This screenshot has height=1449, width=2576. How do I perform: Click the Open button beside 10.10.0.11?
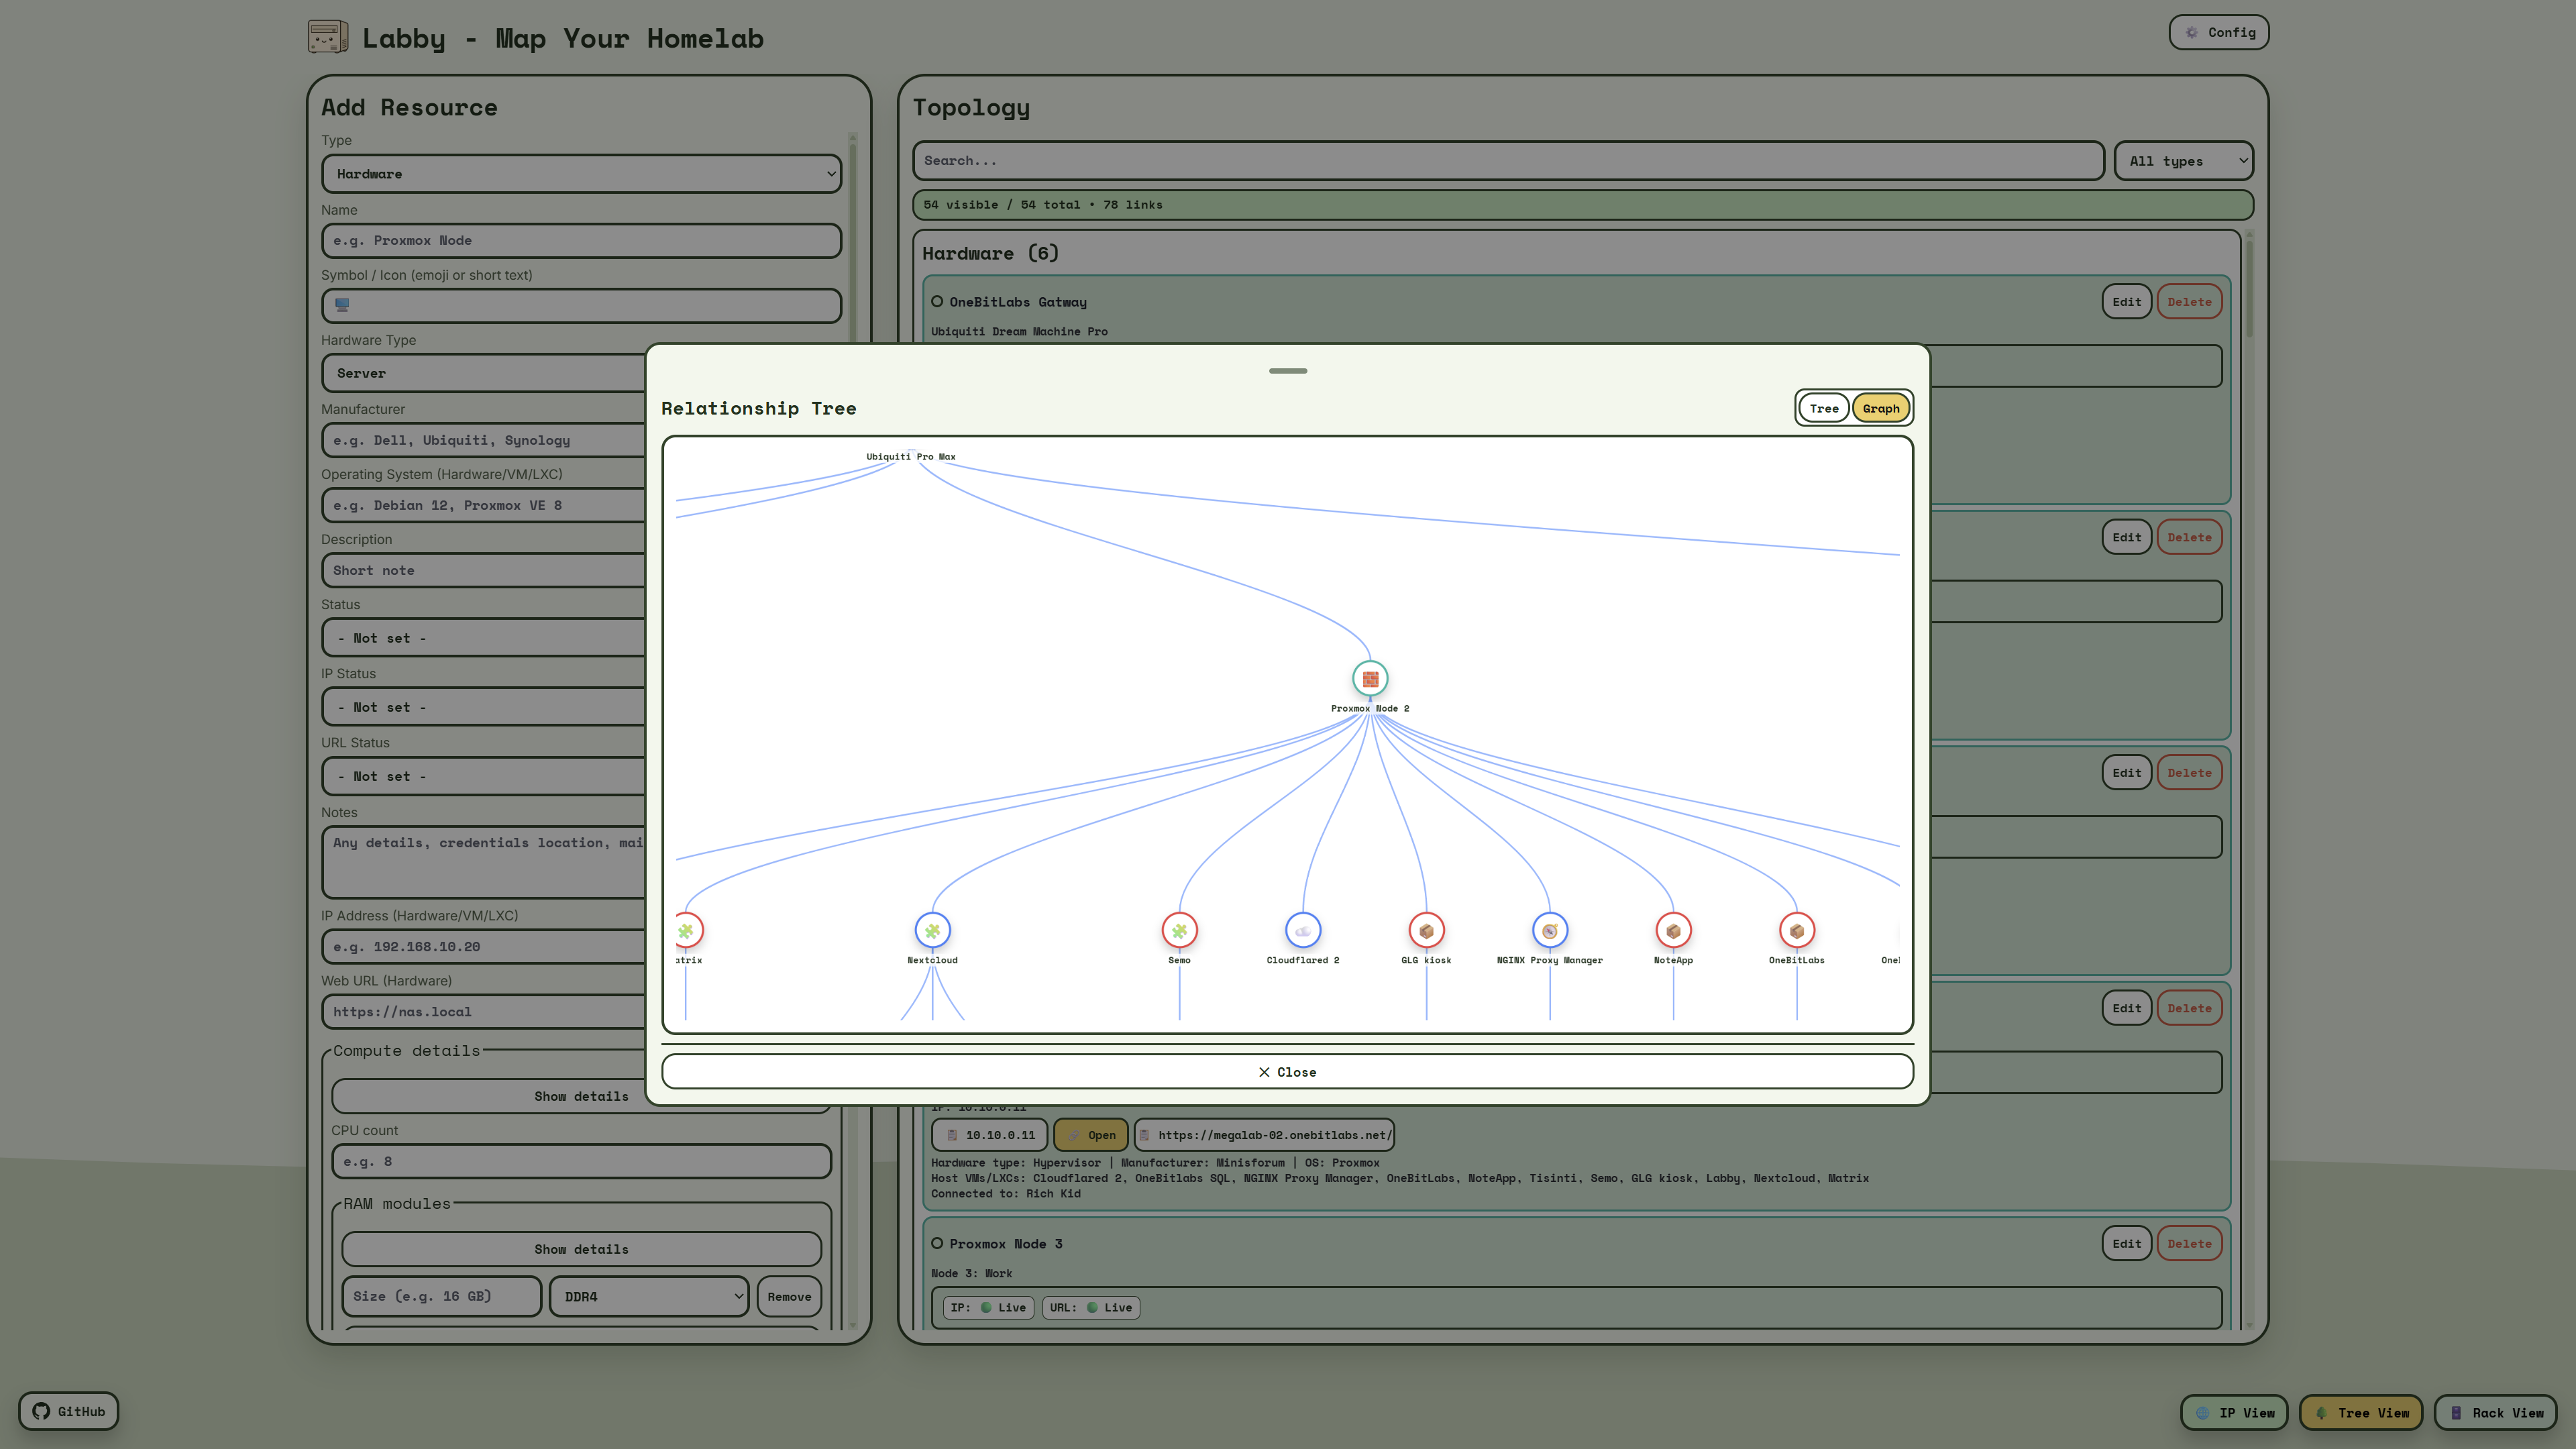pyautogui.click(x=1091, y=1135)
